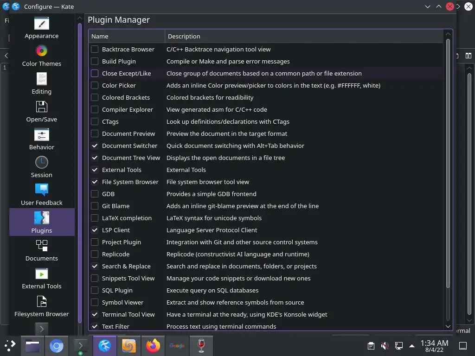
Task: Open the Behavior settings page
Action: [41, 140]
